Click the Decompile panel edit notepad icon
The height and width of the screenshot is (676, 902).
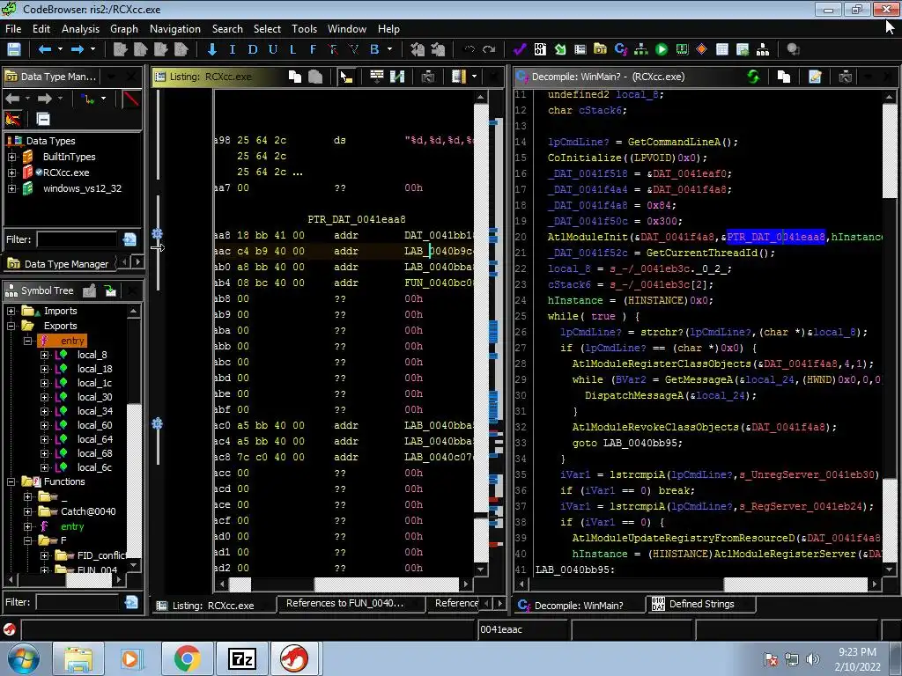tap(815, 77)
